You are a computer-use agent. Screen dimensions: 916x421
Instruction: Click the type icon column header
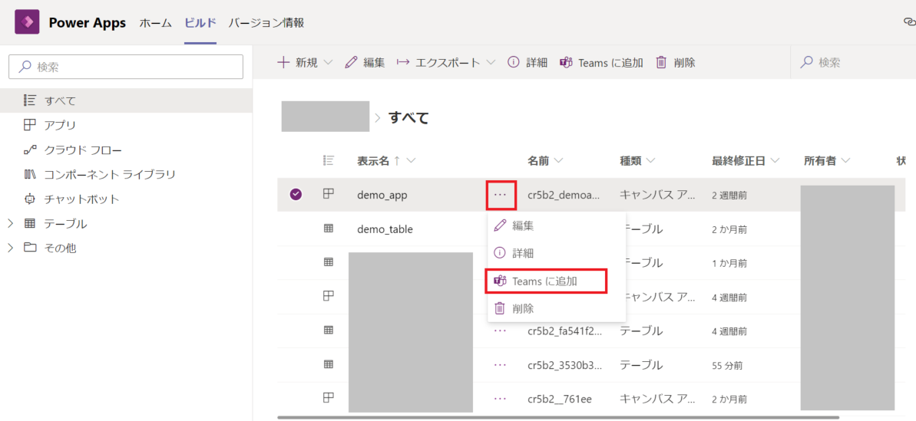pos(329,160)
